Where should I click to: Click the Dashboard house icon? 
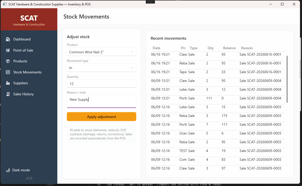pos(8,39)
